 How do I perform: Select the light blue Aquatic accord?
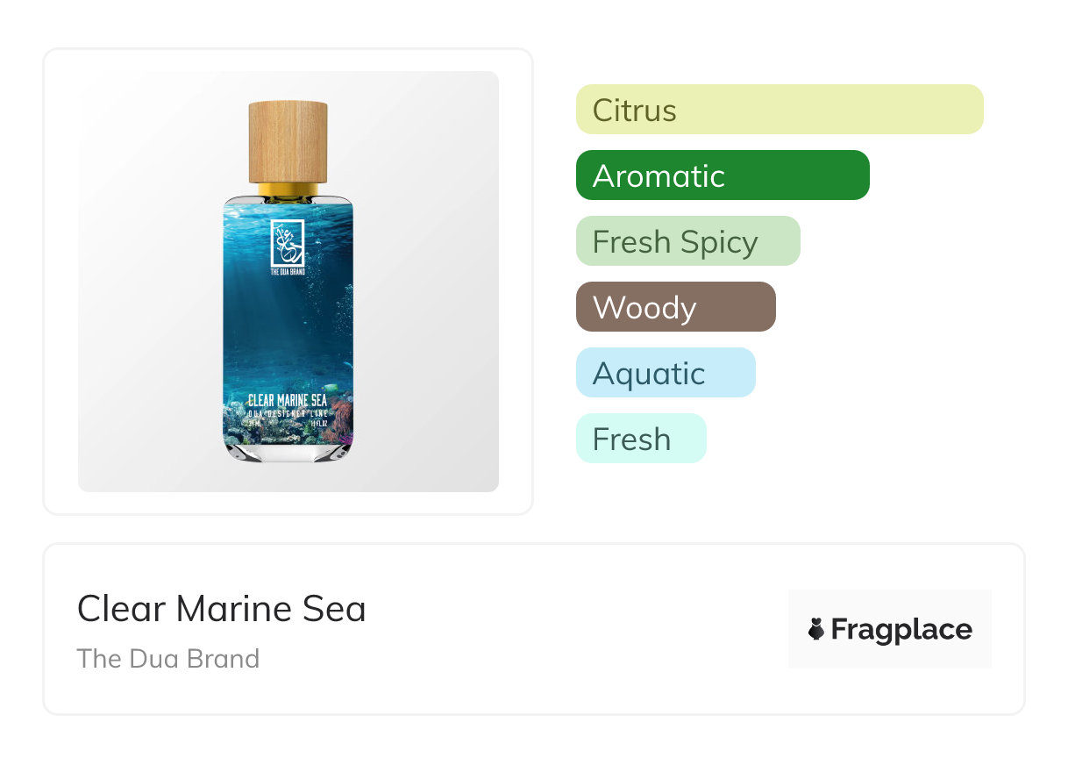pyautogui.click(x=665, y=373)
